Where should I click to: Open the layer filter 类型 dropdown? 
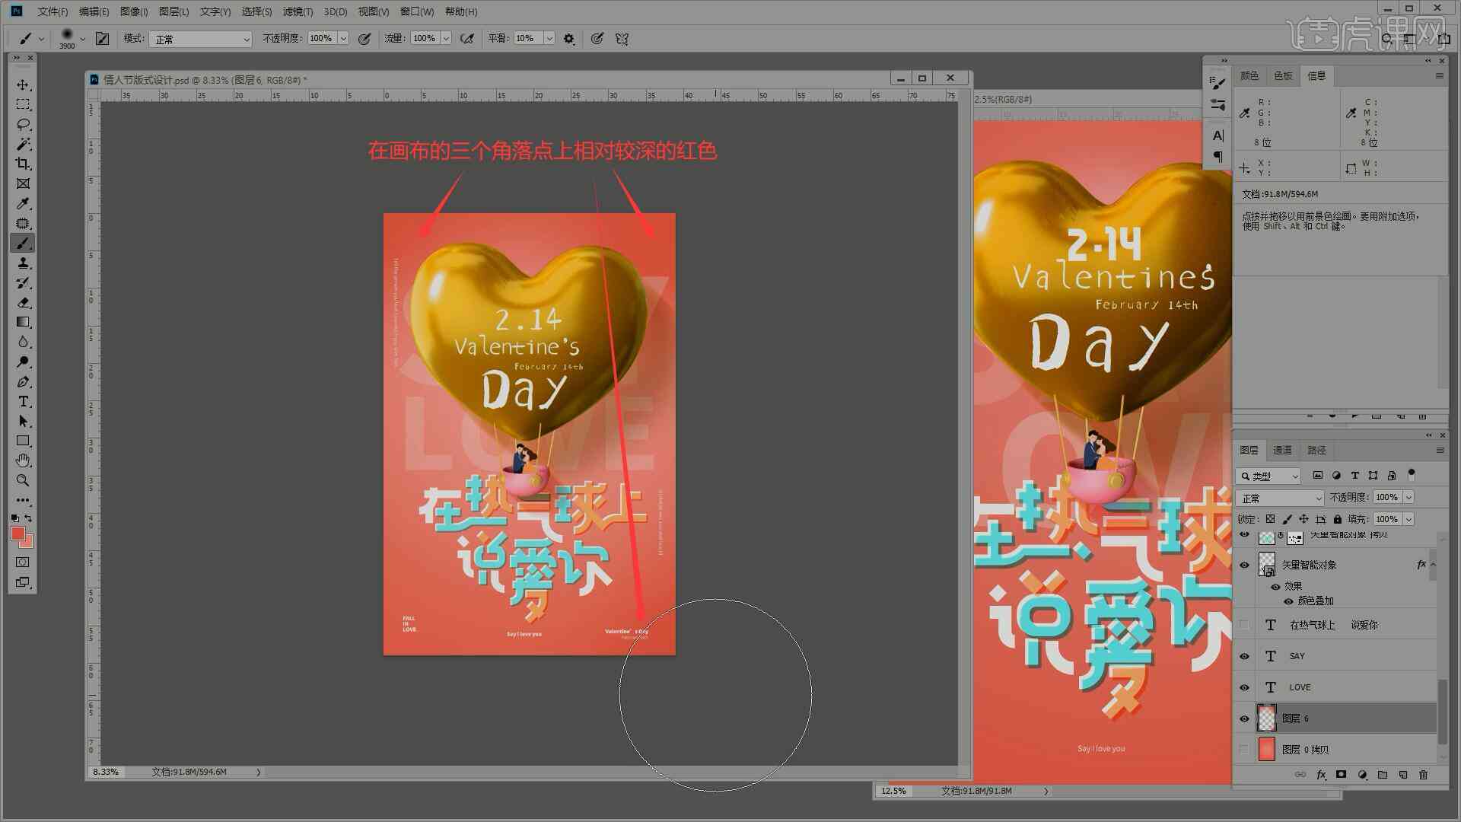[x=1268, y=476]
